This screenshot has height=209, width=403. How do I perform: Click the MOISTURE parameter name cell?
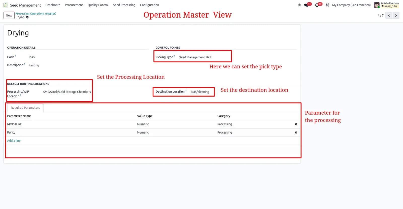pyautogui.click(x=15, y=124)
